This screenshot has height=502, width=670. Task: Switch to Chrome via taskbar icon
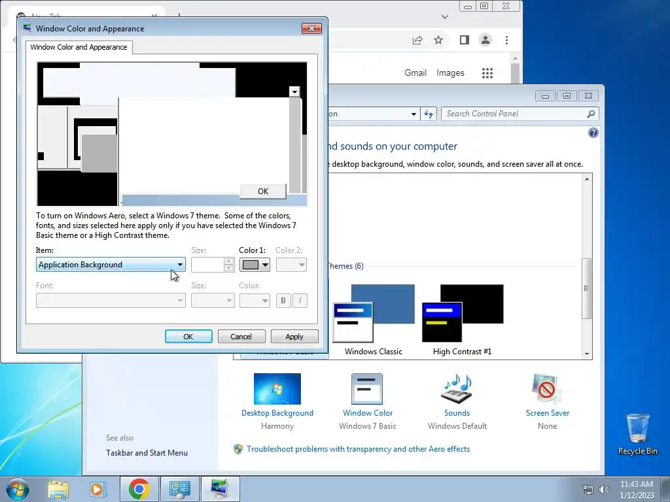(139, 489)
